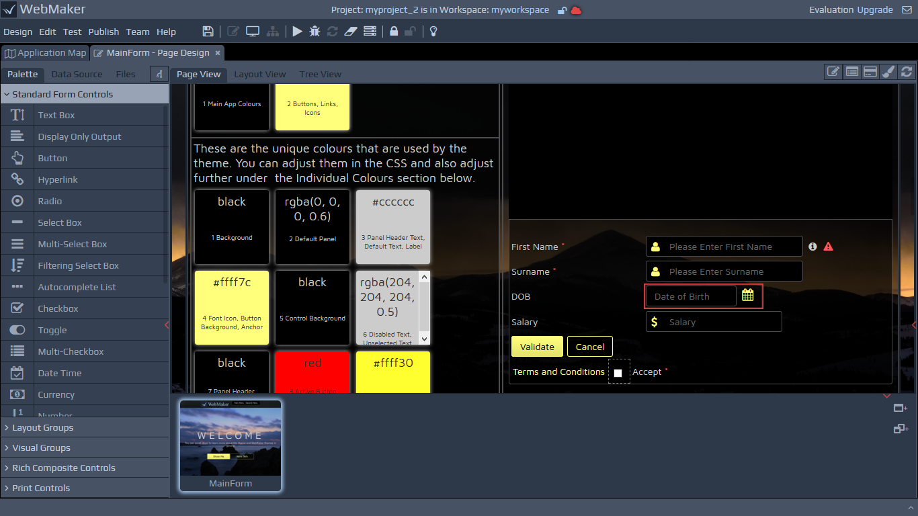Pick the Filtering Select Box control

tap(85, 265)
